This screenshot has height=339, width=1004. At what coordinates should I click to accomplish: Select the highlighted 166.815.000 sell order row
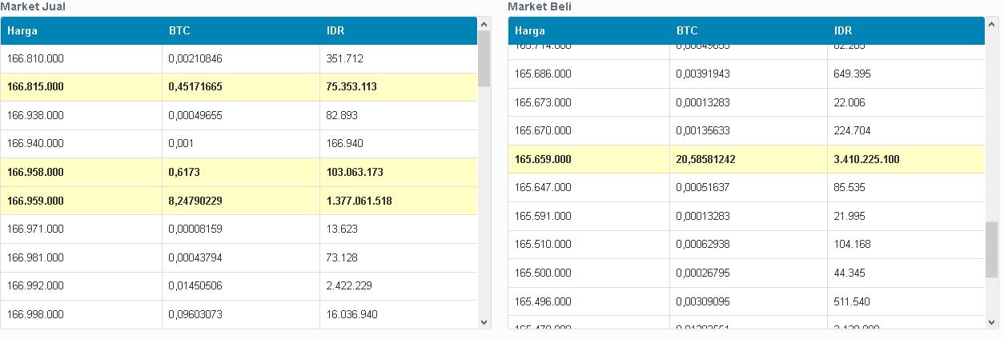pyautogui.click(x=240, y=86)
